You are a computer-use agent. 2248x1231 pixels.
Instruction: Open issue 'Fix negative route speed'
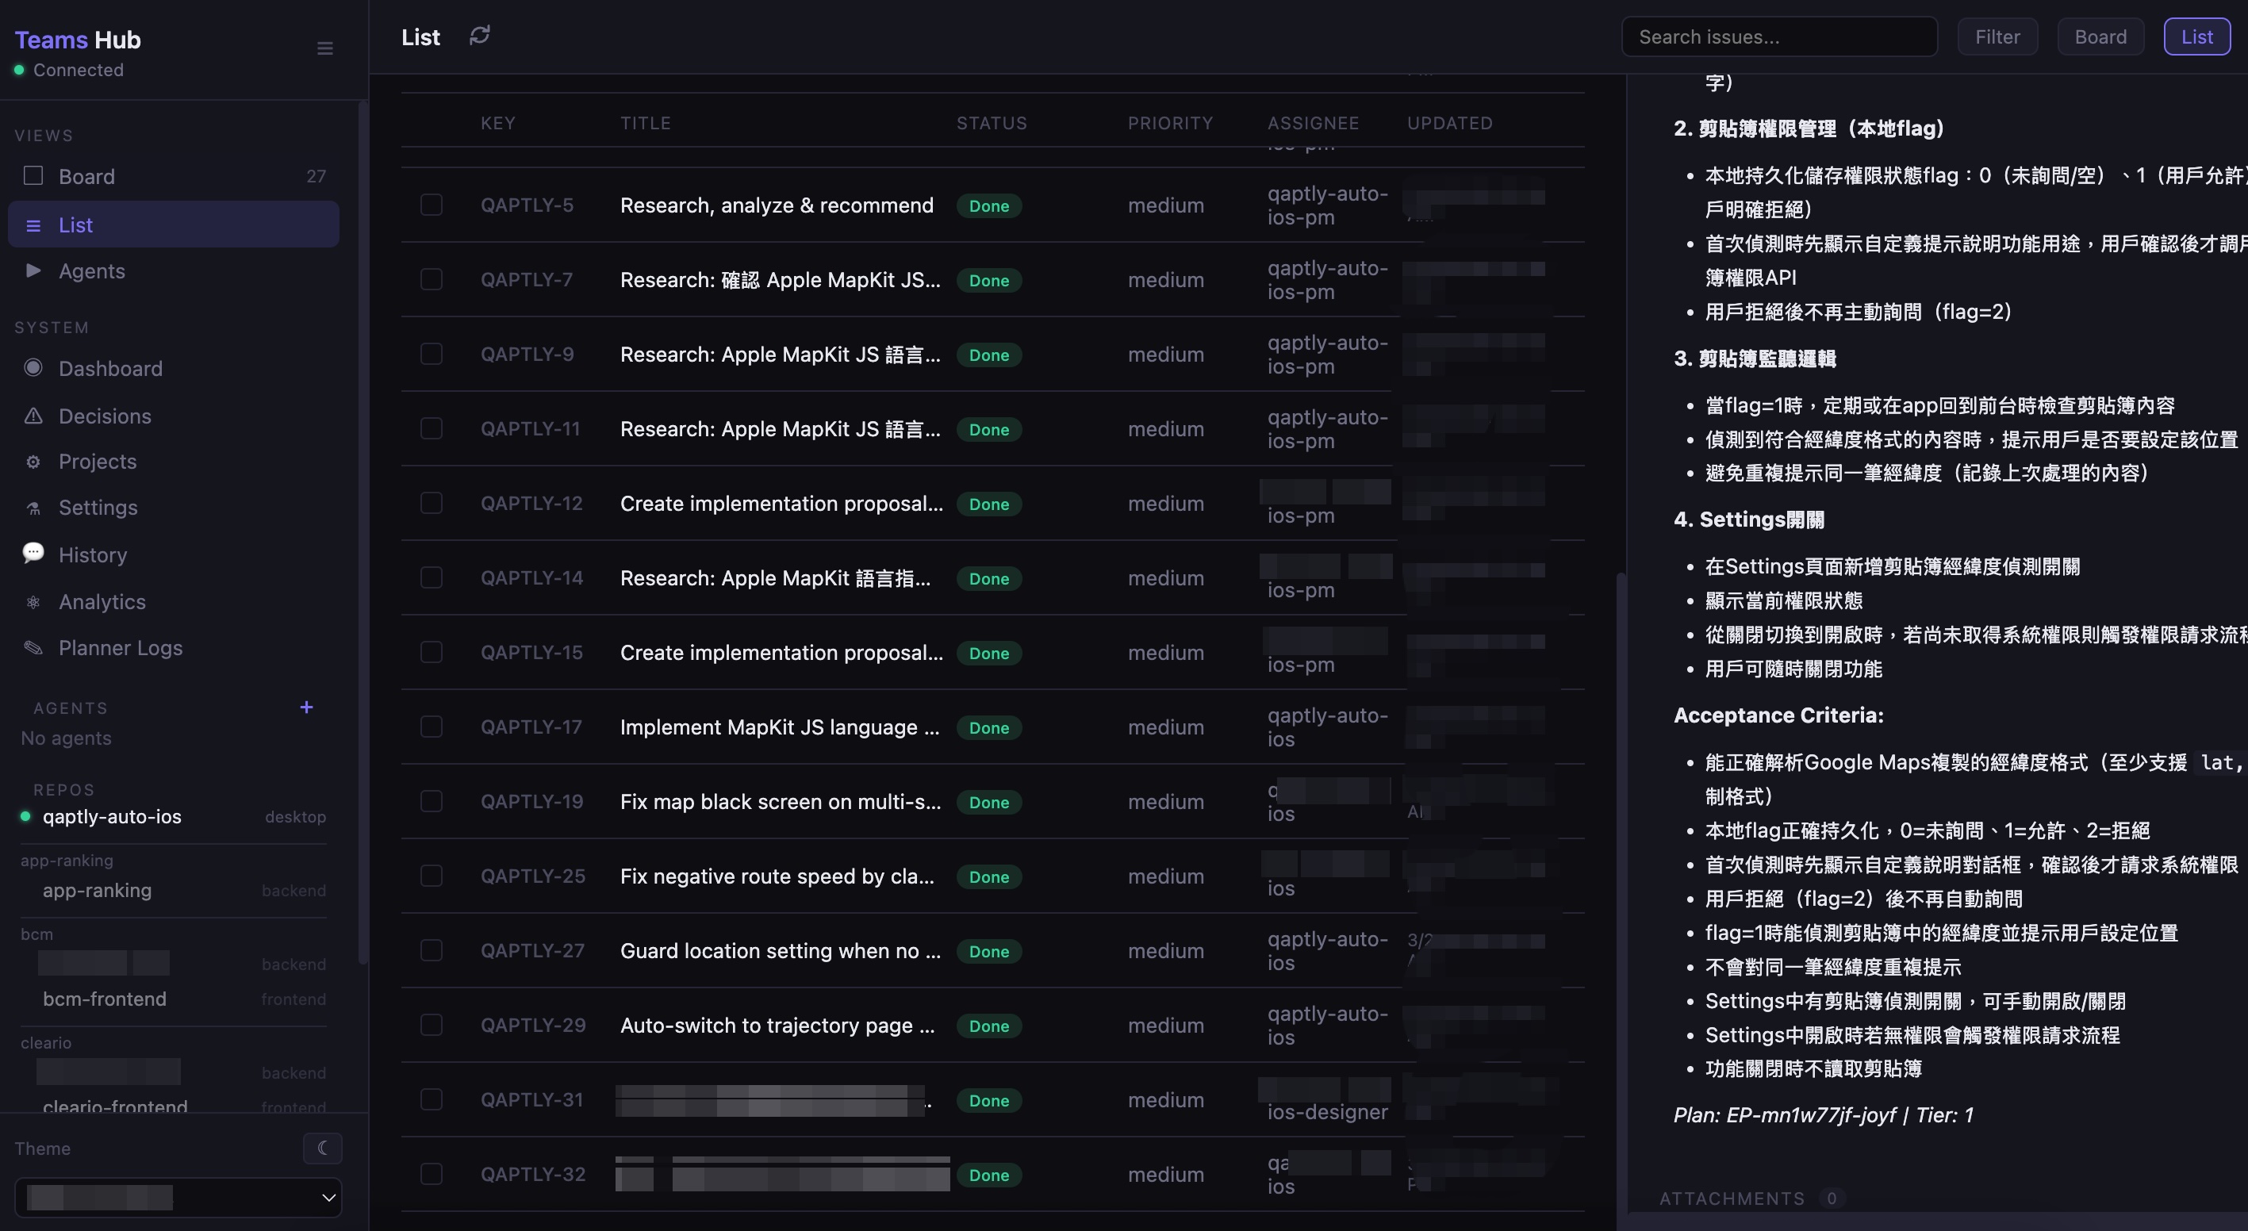[x=777, y=876]
